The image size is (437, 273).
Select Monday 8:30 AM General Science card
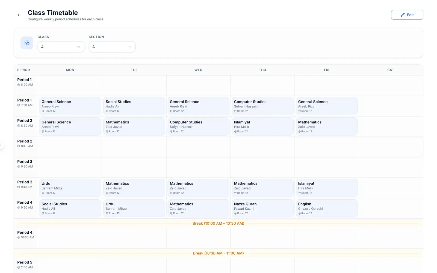click(70, 127)
